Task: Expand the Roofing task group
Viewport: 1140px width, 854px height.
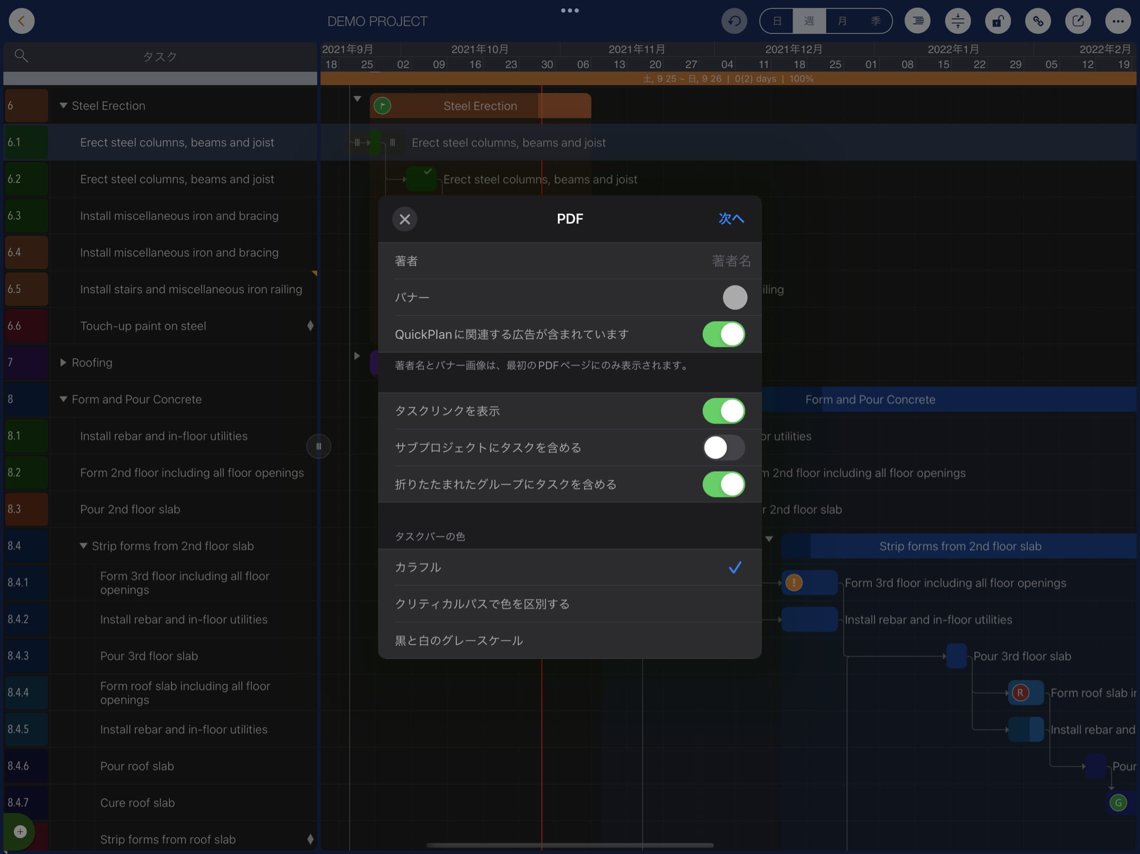Action: coord(63,363)
